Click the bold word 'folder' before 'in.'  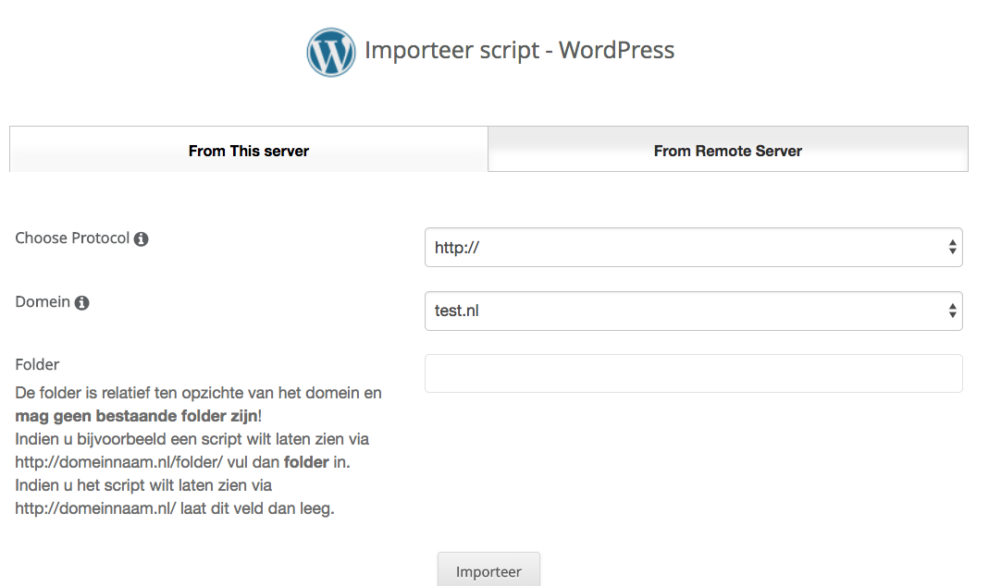305,462
